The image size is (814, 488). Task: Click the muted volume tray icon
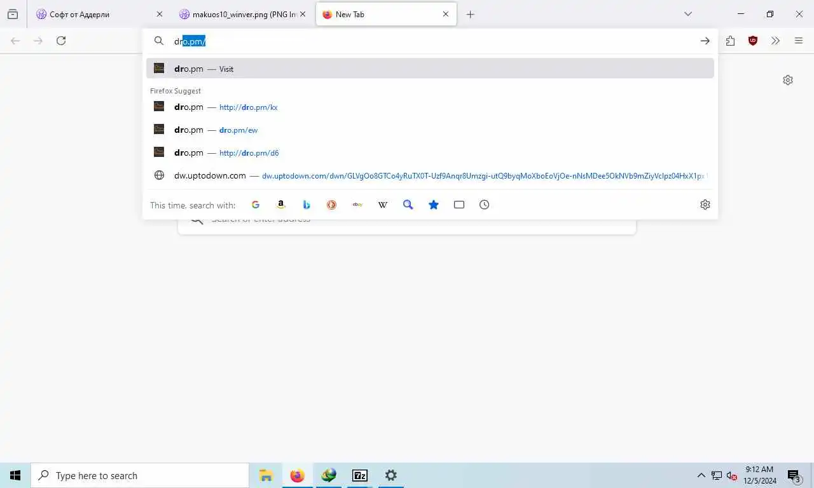[x=732, y=475]
